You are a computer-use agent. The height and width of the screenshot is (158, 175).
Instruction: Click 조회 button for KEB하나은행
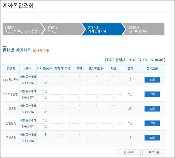click(x=152, y=80)
